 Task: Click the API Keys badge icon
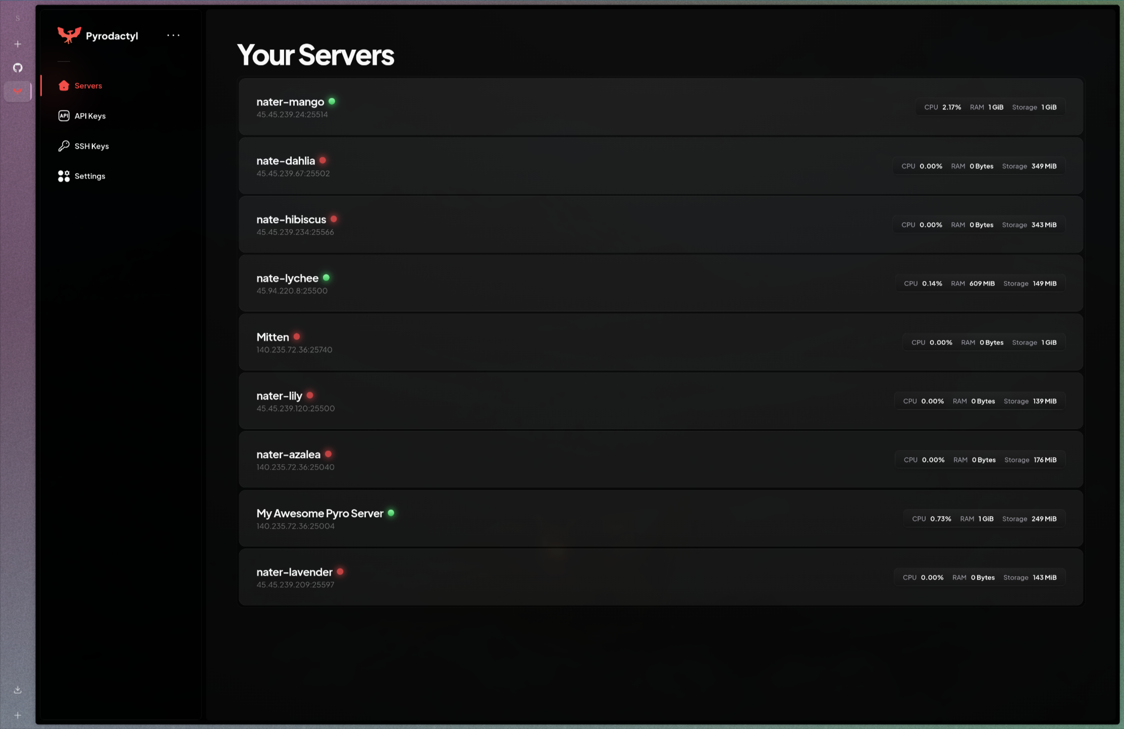coord(64,116)
